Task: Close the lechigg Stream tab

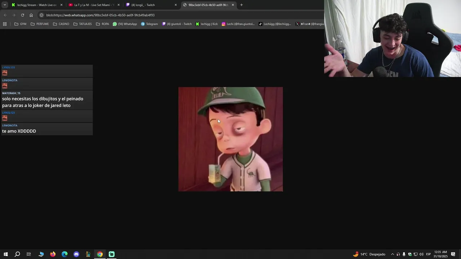Action: (61, 5)
